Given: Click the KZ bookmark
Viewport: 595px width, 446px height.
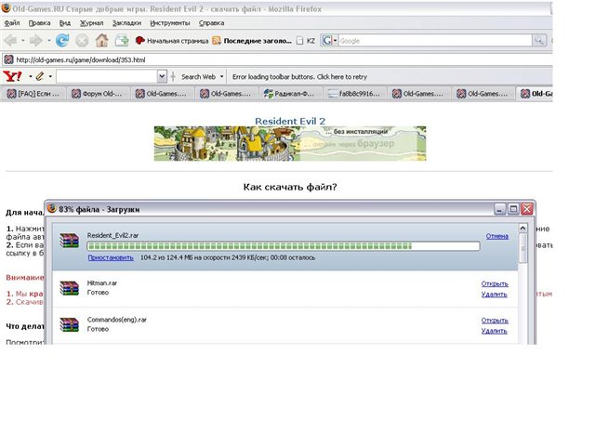Looking at the screenshot, I should [x=306, y=41].
